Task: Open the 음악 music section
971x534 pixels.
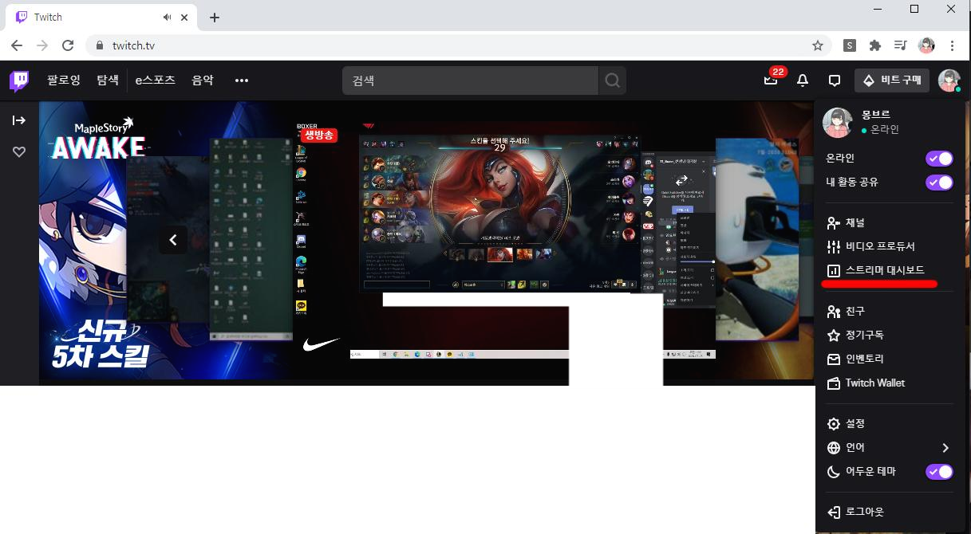Action: [x=203, y=80]
